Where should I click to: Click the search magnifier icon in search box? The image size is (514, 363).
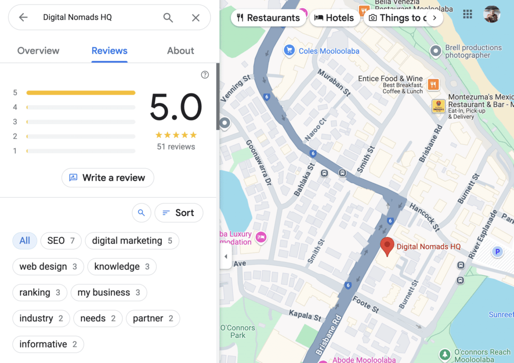pyautogui.click(x=168, y=18)
